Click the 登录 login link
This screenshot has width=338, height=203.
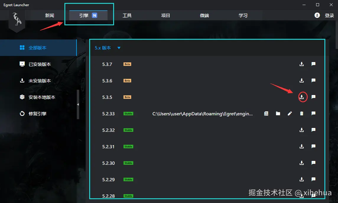click(x=329, y=16)
